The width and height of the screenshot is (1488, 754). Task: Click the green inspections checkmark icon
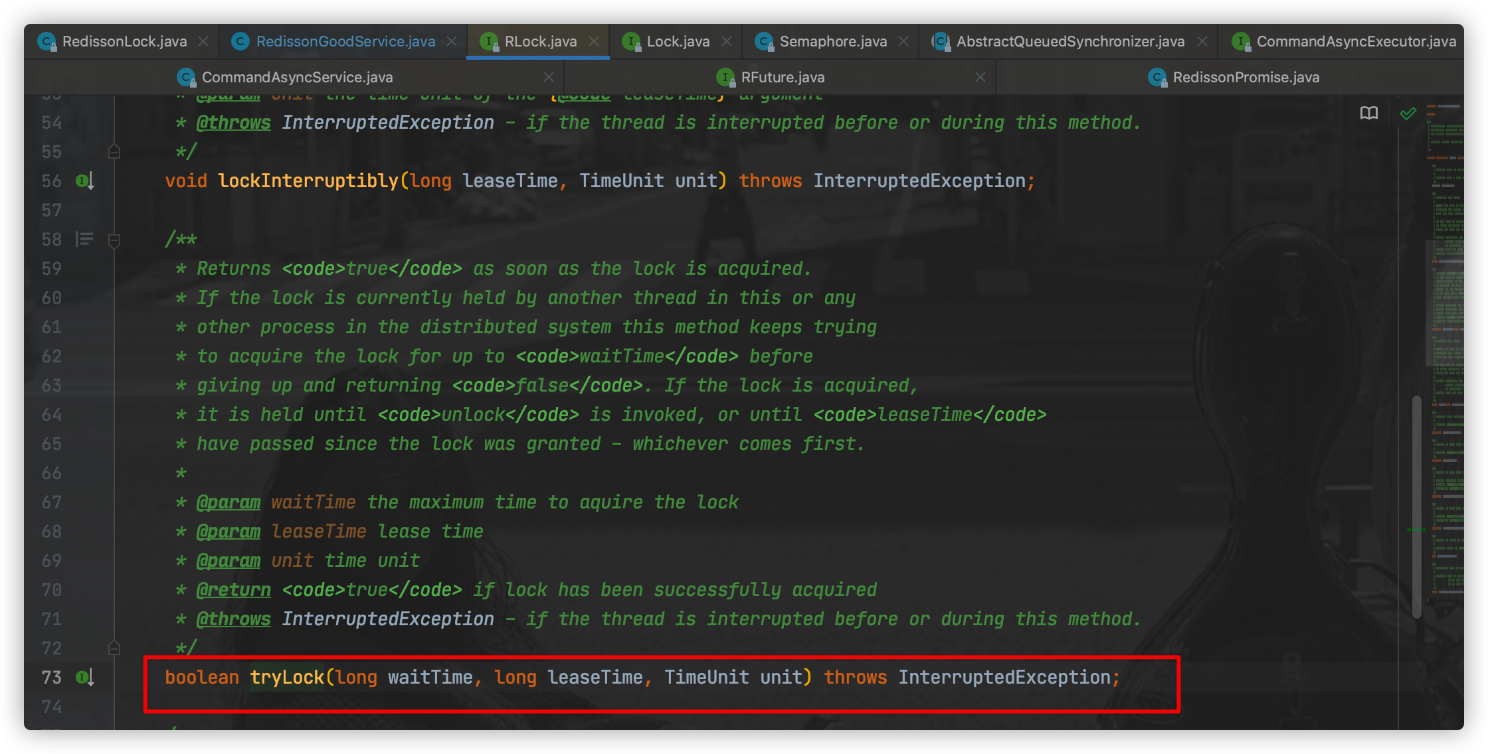pyautogui.click(x=1408, y=113)
